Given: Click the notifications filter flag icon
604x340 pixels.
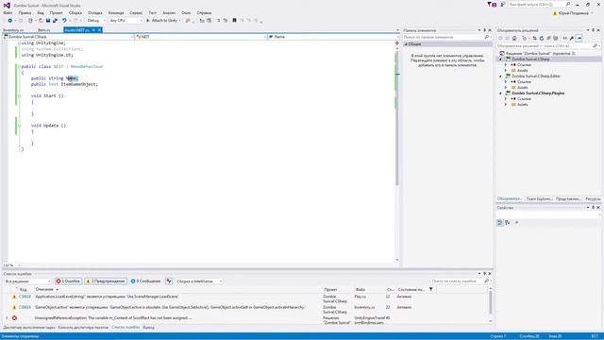Looking at the screenshot, I should point(491,4).
